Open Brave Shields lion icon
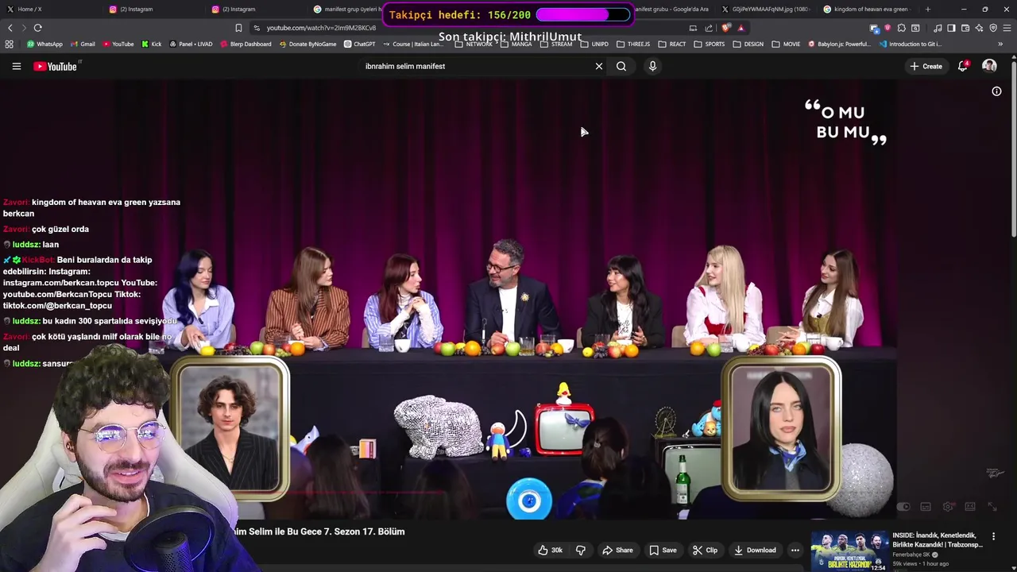This screenshot has width=1017, height=572. click(x=727, y=28)
